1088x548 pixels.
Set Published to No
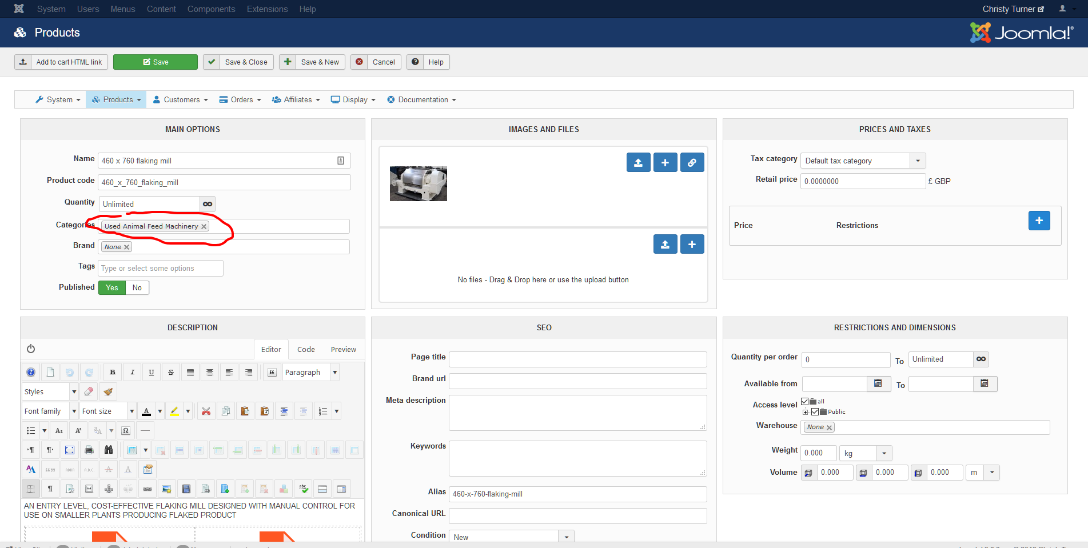(x=137, y=287)
